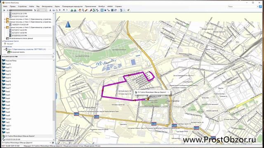Click the toolbar icon right of globe
This screenshot has height=148, width=264.
108,10
